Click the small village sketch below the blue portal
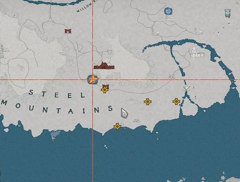The image size is (240, 182). (x=169, y=19)
